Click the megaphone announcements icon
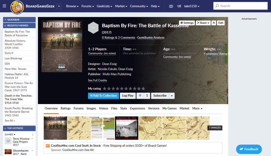Image resolution: width=271 pixels, height=156 pixels. coord(179,6)
